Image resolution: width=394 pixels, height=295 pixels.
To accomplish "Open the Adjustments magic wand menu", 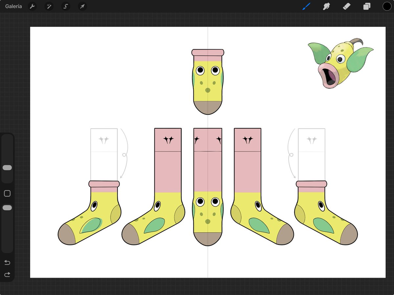I will pyautogui.click(x=49, y=6).
